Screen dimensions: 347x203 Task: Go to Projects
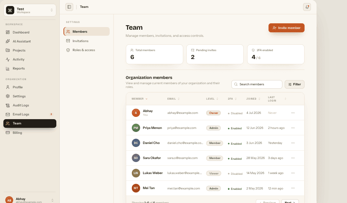pos(30,50)
